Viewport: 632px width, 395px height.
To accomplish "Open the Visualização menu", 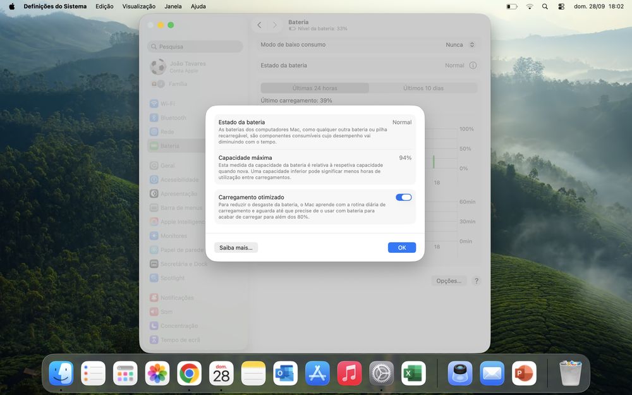I will coord(138,6).
